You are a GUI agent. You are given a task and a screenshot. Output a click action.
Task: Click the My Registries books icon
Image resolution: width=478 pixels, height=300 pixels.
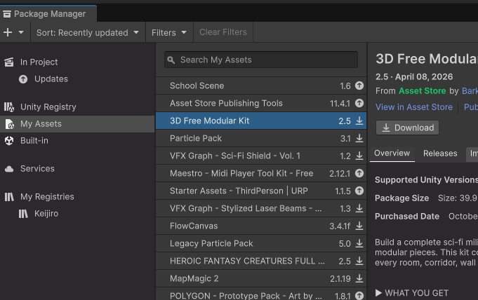tap(9, 197)
